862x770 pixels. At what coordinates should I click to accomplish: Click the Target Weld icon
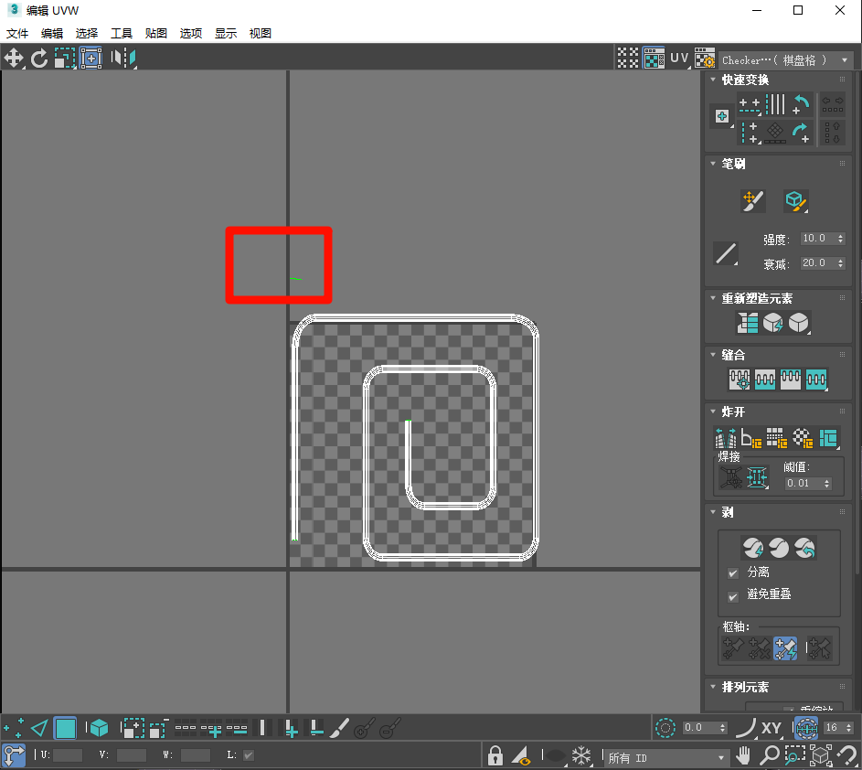pyautogui.click(x=731, y=477)
